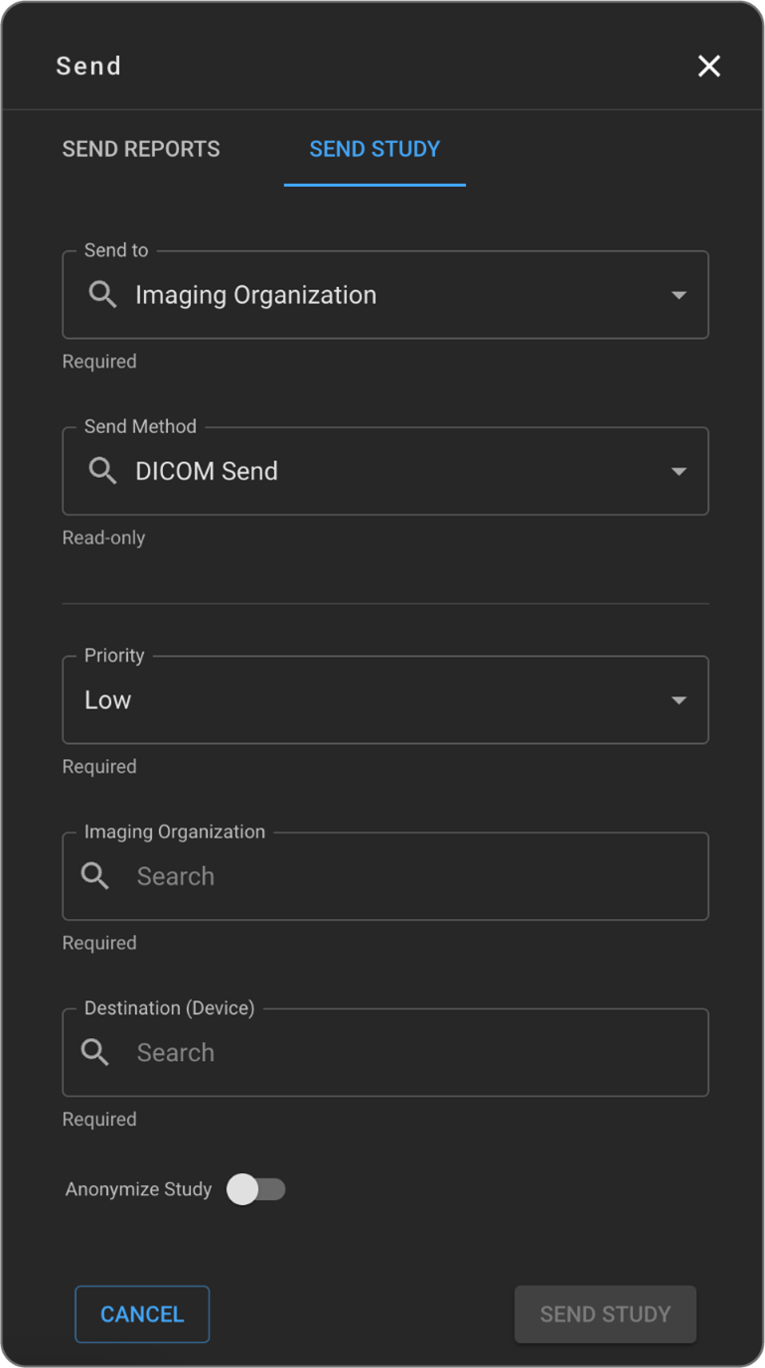This screenshot has height=1368, width=765.
Task: Close the Send dialog with the X icon
Action: 708,67
